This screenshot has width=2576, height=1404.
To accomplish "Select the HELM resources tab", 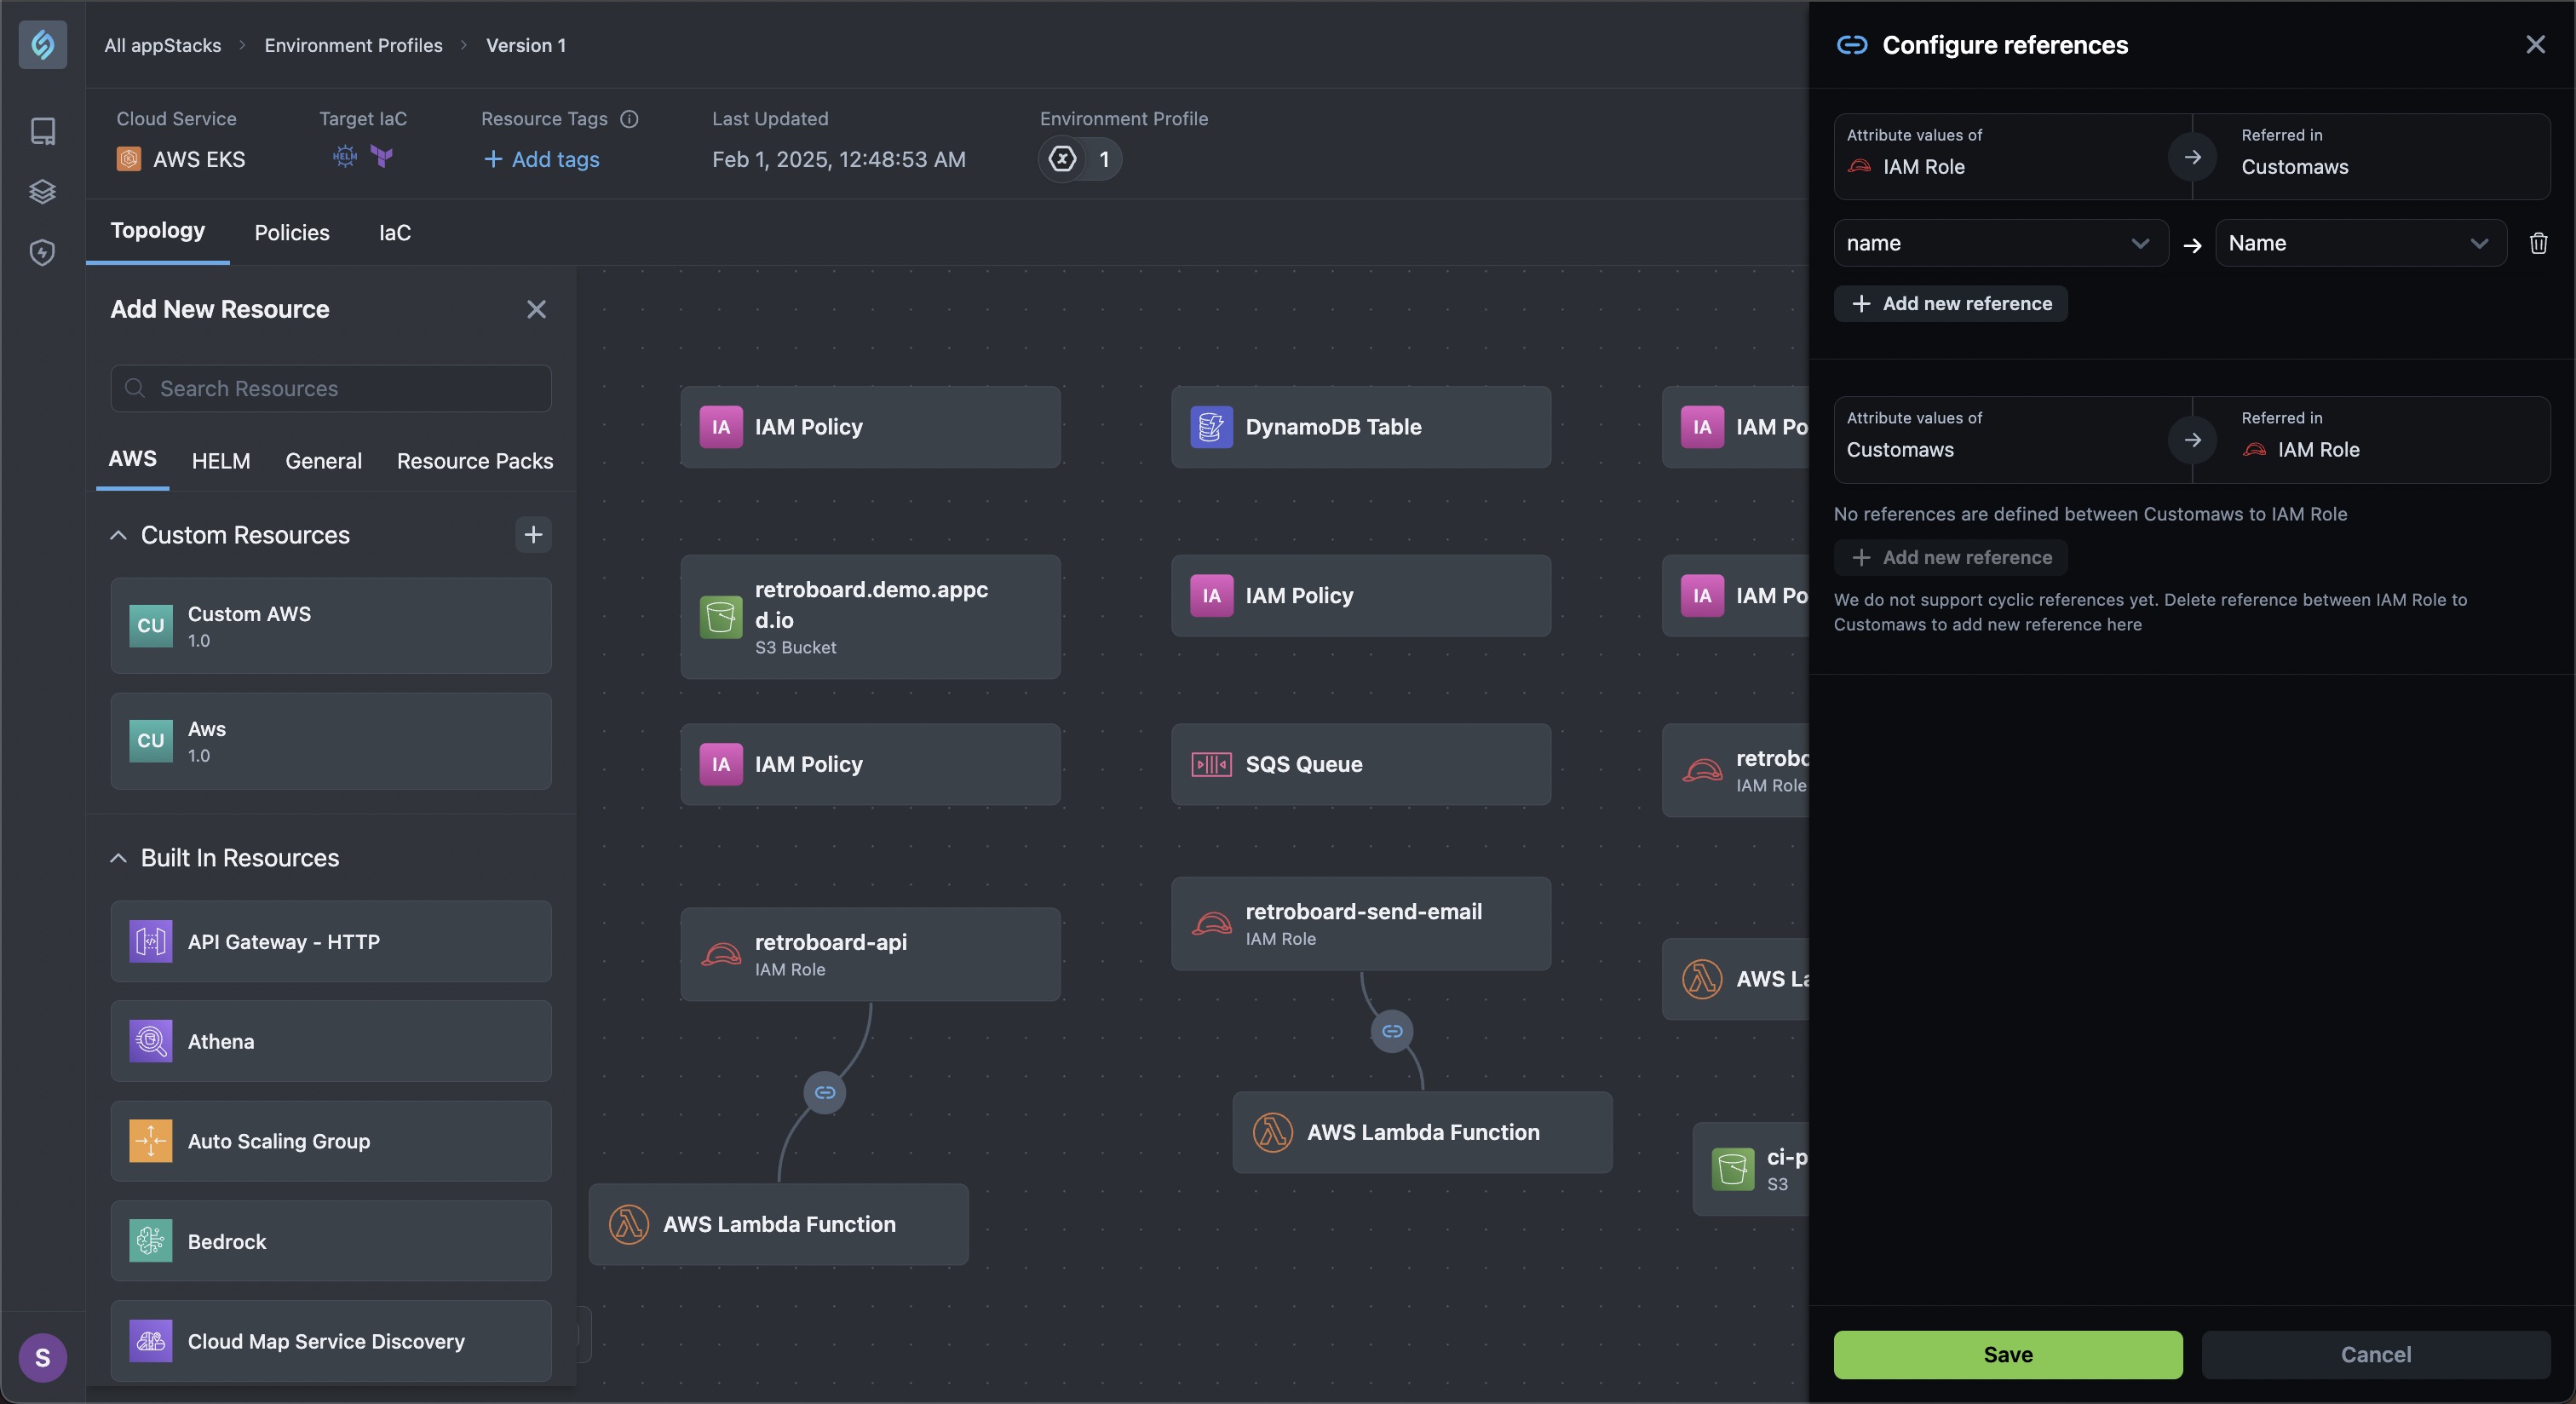I will pyautogui.click(x=221, y=461).
